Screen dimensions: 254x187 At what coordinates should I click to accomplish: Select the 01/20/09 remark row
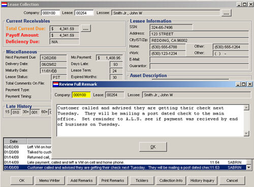point(27,152)
